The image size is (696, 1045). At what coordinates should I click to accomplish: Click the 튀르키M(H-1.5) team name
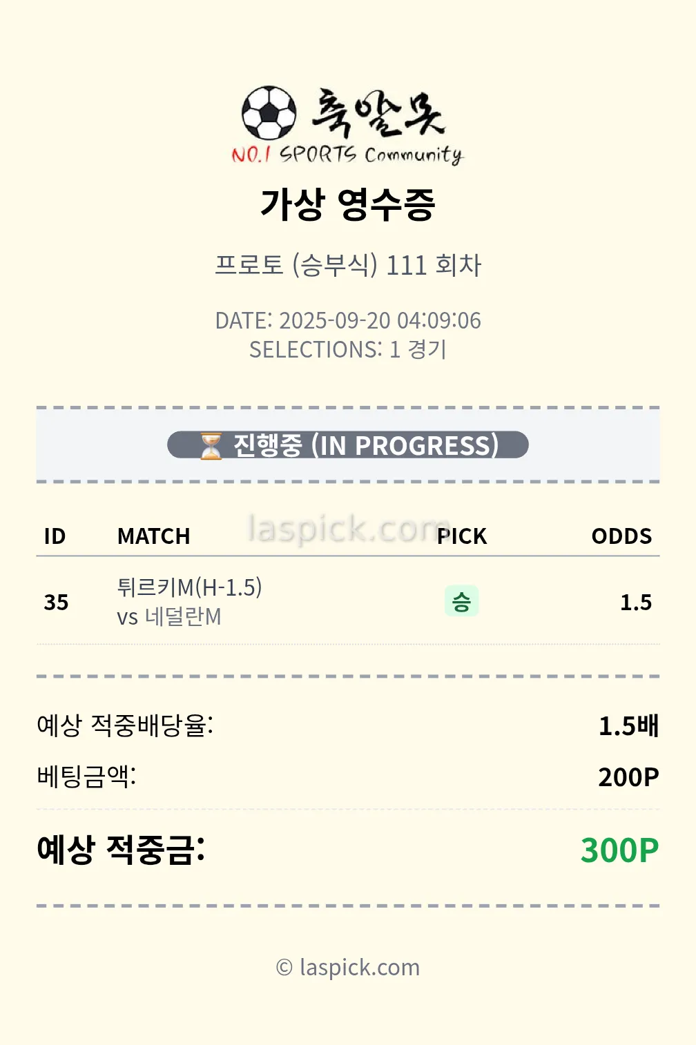tap(189, 587)
